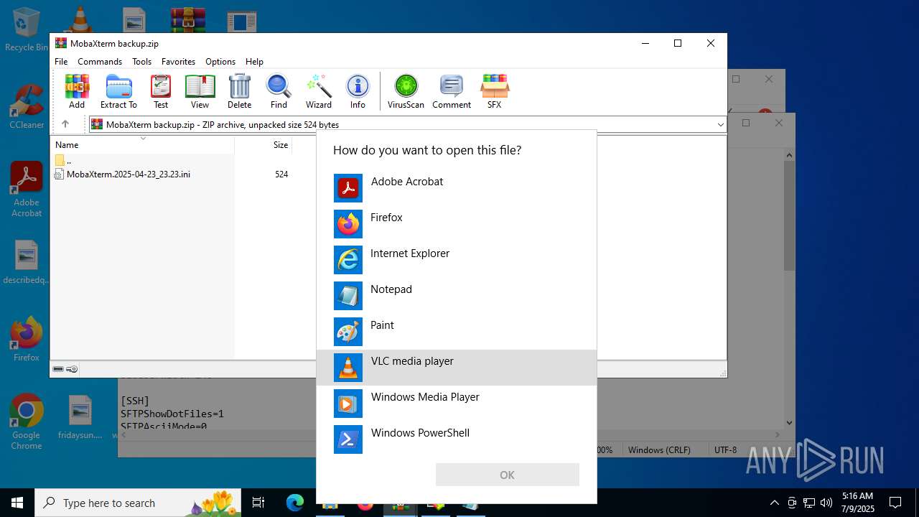The image size is (919, 517).
Task: Click the UTF-8 encoding status in Notepad
Action: tap(725, 450)
